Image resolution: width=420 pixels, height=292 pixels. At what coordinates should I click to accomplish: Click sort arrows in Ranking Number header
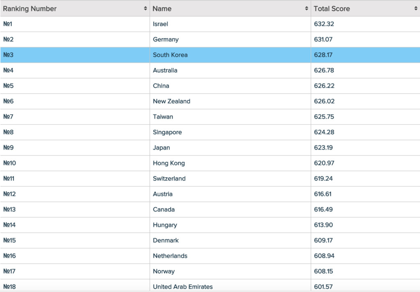click(x=145, y=9)
